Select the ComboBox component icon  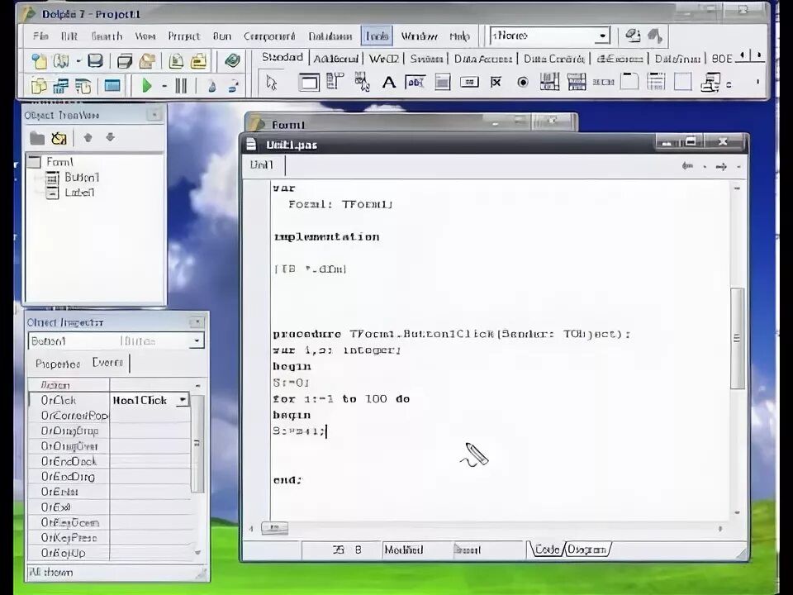(x=577, y=82)
